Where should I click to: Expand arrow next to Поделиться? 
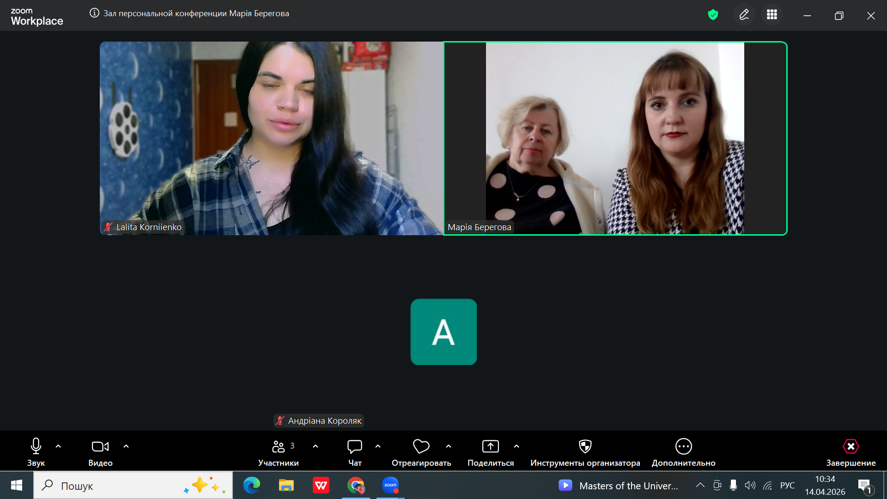pyautogui.click(x=516, y=446)
